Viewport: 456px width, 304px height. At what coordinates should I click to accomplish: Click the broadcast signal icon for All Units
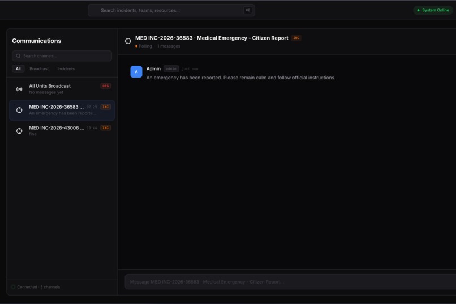(x=19, y=89)
